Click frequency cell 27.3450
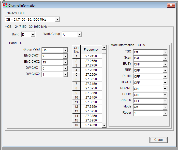The image size is (178, 150). (x=91, y=98)
